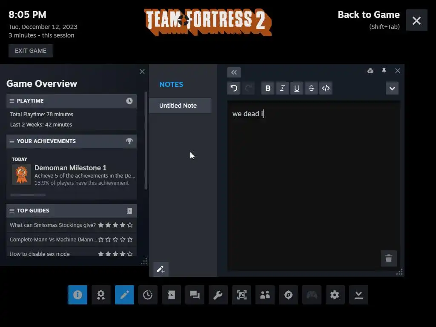Open Achievements icon in bottom overlay bar
The height and width of the screenshot is (327, 436).
pyautogui.click(x=101, y=295)
